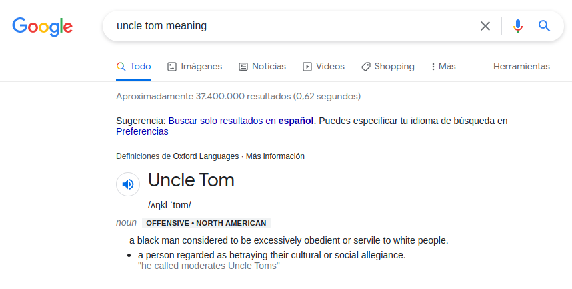This screenshot has height=289, width=572.
Task: Switch to the Imágenes tab
Action: [x=201, y=67]
